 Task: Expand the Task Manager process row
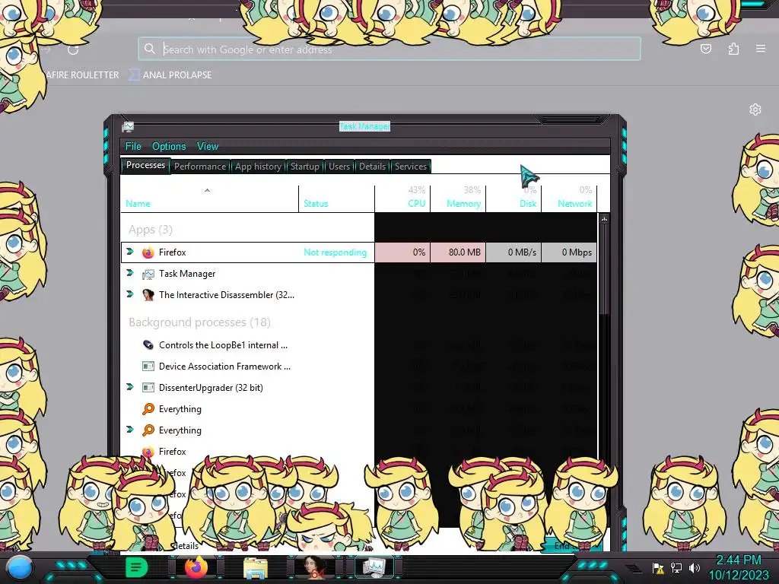pos(130,273)
